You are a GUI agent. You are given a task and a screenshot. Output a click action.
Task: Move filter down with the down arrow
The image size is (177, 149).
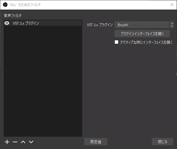click(x=31, y=142)
